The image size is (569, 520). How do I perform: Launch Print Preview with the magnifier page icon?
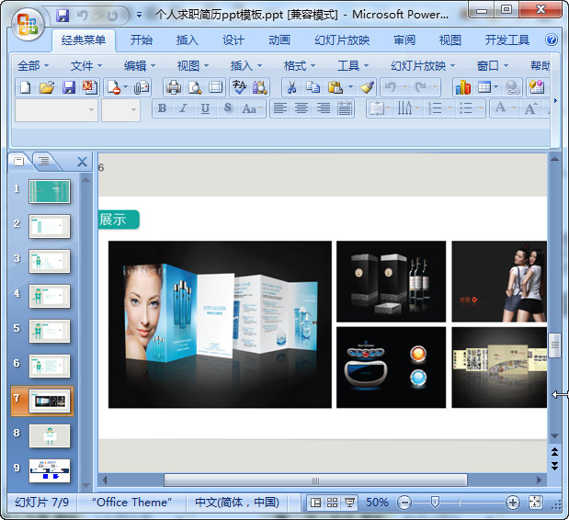point(195,87)
